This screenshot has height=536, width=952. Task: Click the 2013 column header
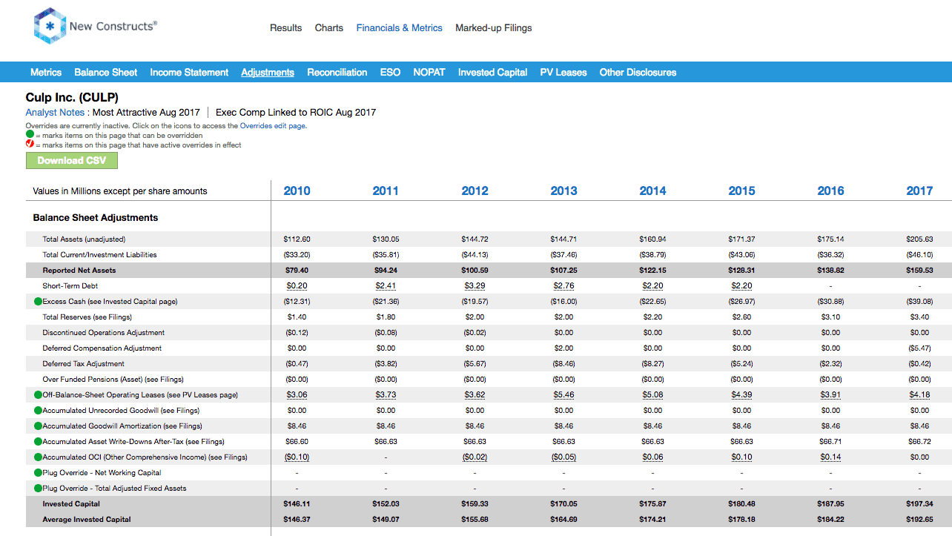563,191
